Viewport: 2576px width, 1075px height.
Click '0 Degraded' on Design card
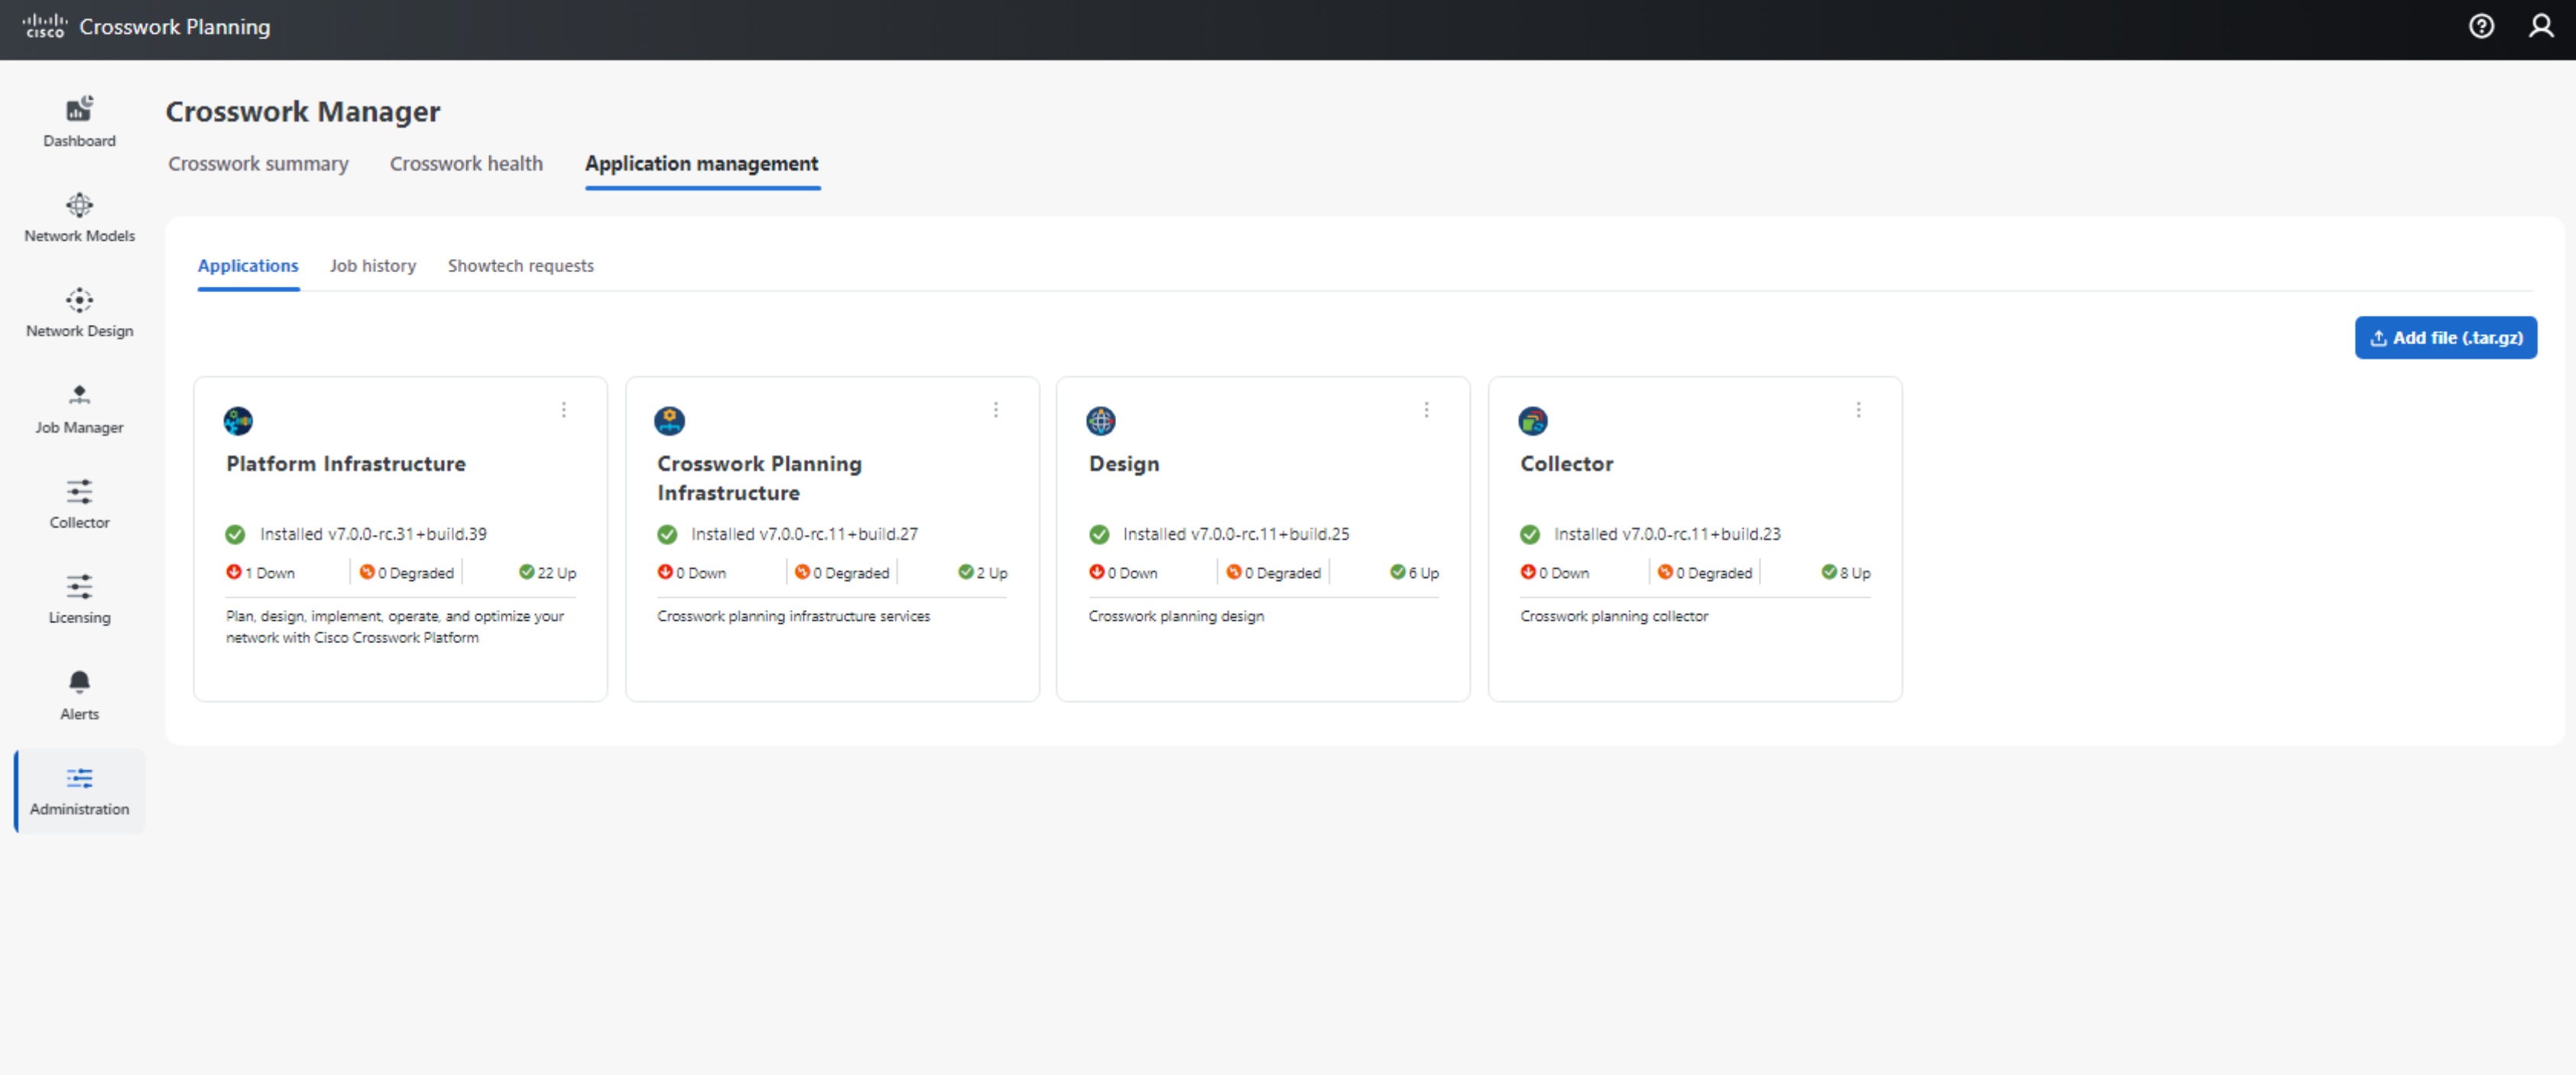coord(1283,573)
